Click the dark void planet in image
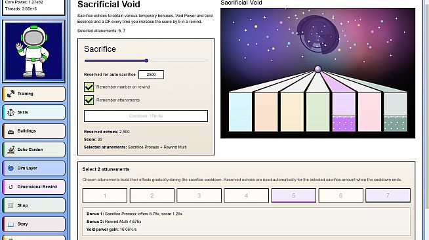The image size is (429, 240). pyautogui.click(x=318, y=34)
